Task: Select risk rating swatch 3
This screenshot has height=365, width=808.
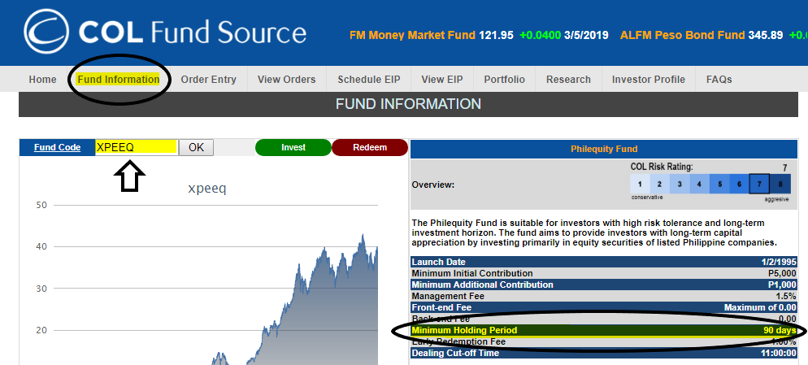Action: (680, 184)
